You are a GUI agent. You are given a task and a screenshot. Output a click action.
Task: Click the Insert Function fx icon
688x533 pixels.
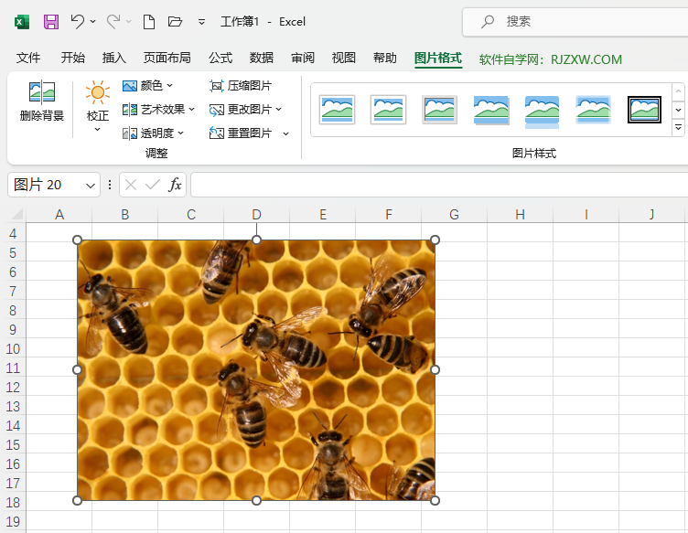pyautogui.click(x=175, y=185)
